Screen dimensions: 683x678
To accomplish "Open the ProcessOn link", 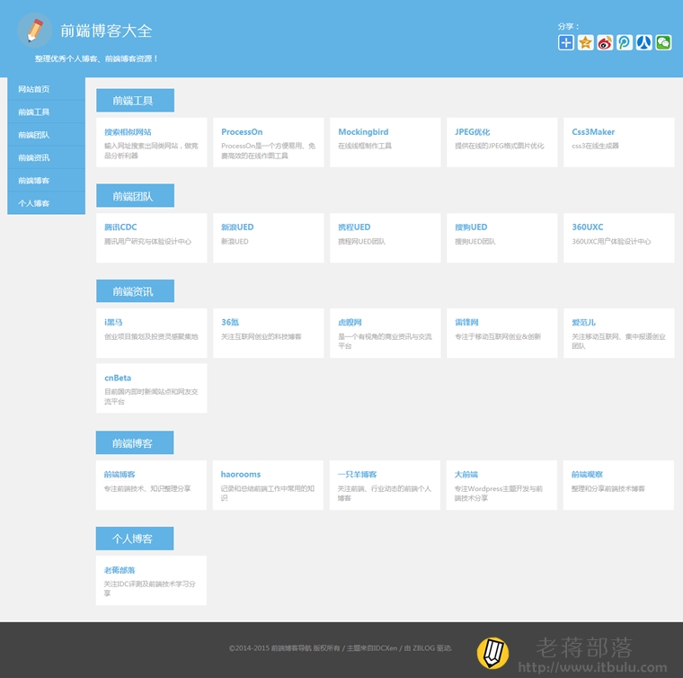I will click(242, 132).
